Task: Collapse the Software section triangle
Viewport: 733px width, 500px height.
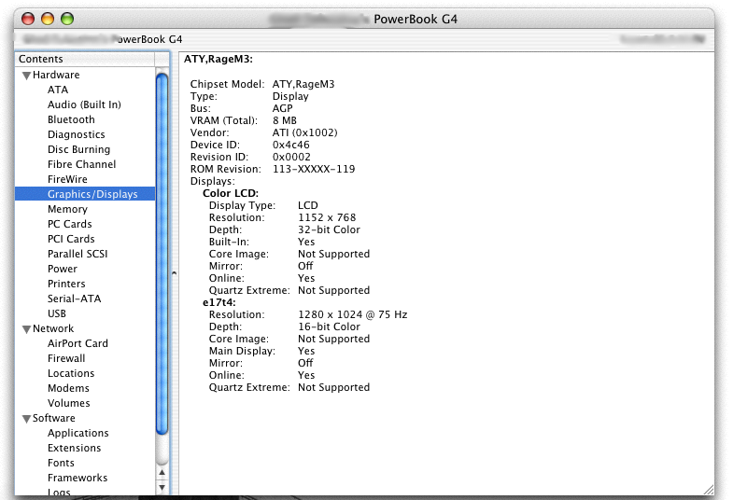Action: tap(27, 419)
